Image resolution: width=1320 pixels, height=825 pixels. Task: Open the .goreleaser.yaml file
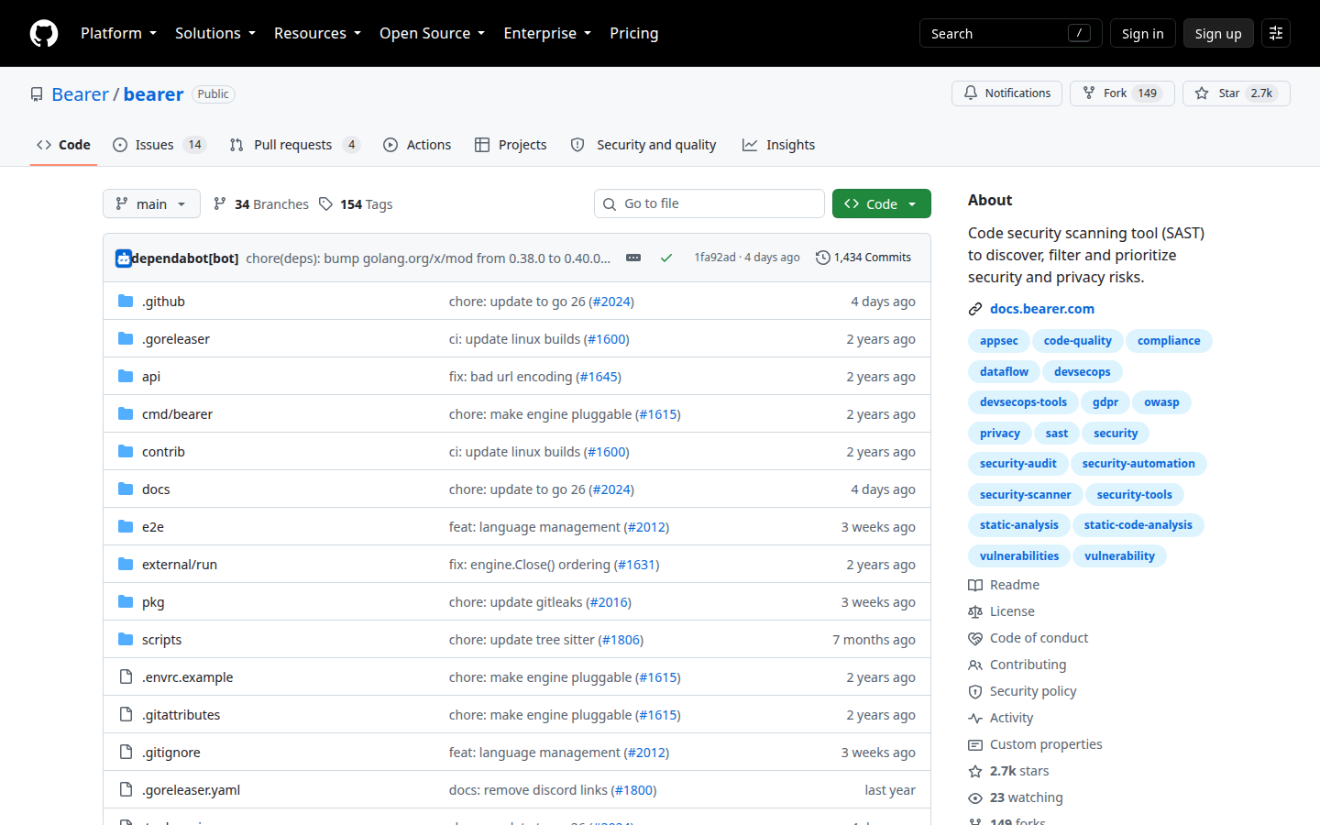tap(191, 790)
